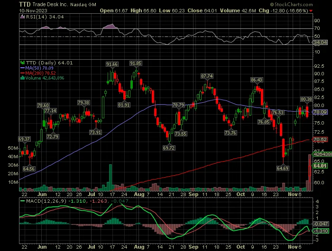Click the 10M volume axis label
This screenshot has height=251, width=332.
click(13, 182)
